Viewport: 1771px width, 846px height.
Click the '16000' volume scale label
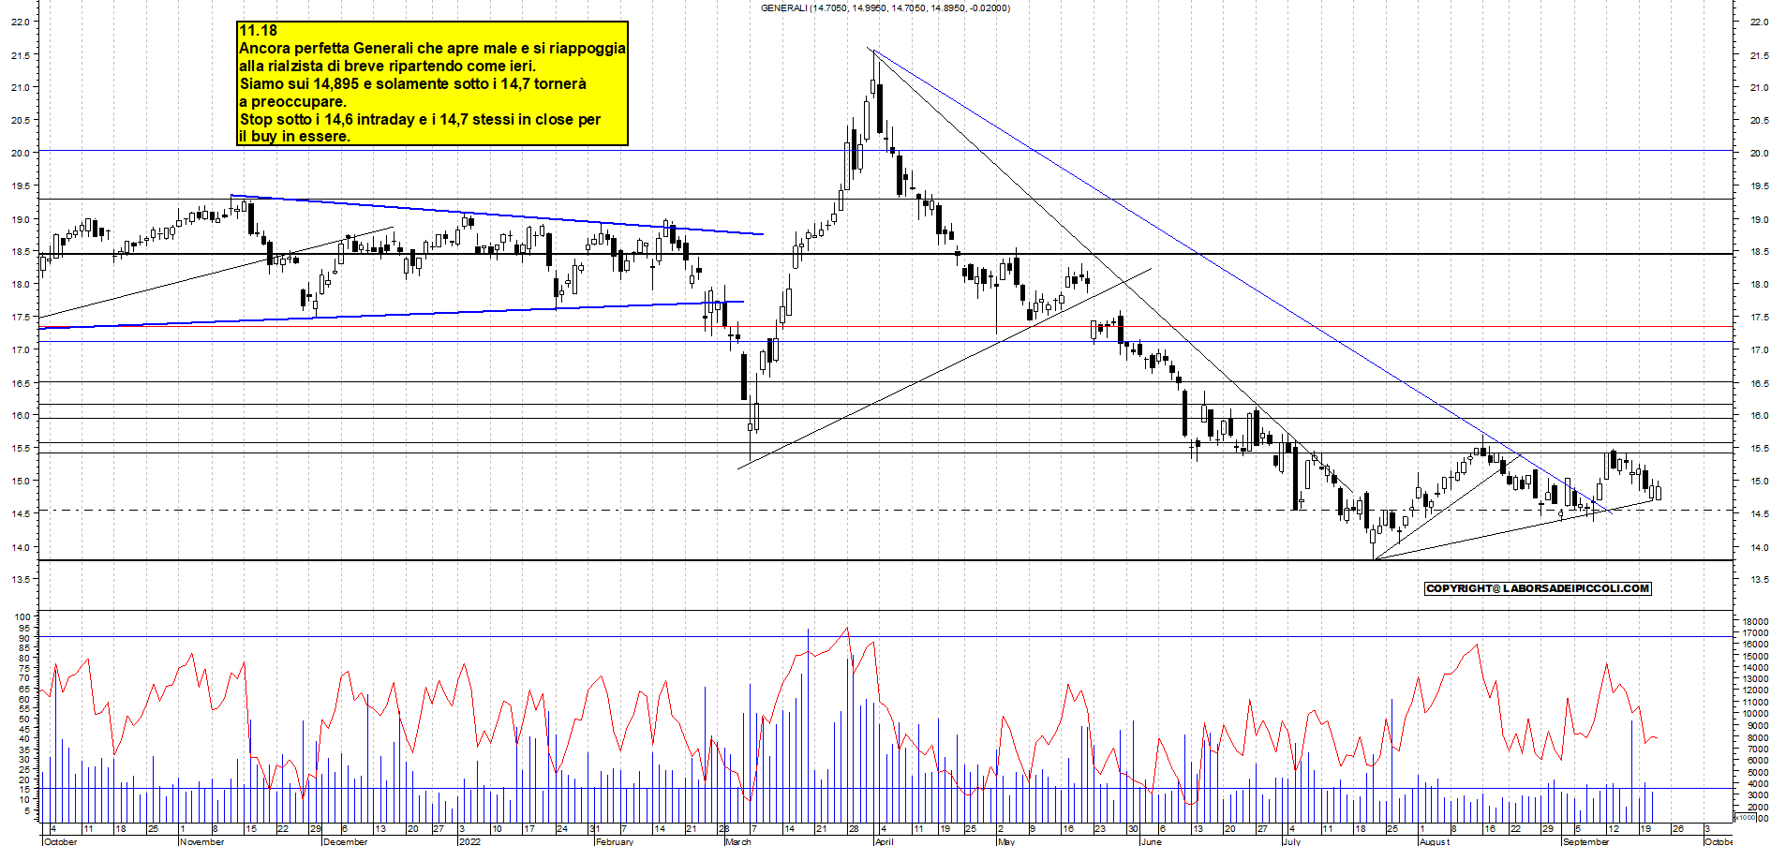[1755, 645]
